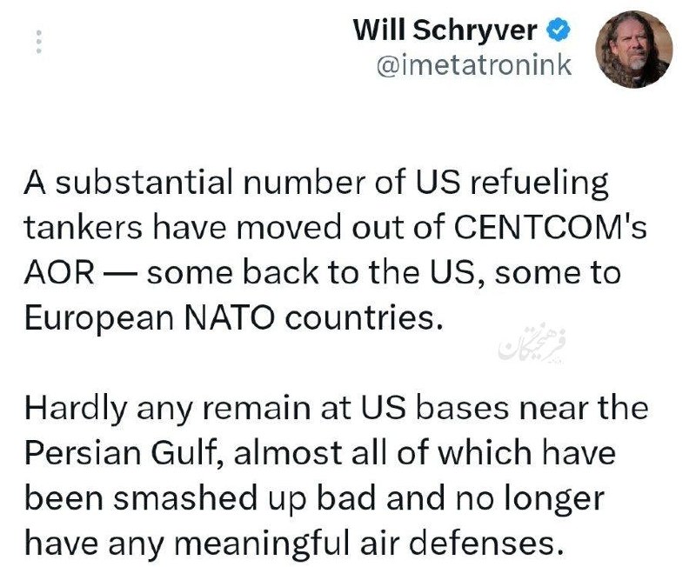
Task: Select the paragraph about refueling tankers
Action: pyautogui.click(x=335, y=250)
